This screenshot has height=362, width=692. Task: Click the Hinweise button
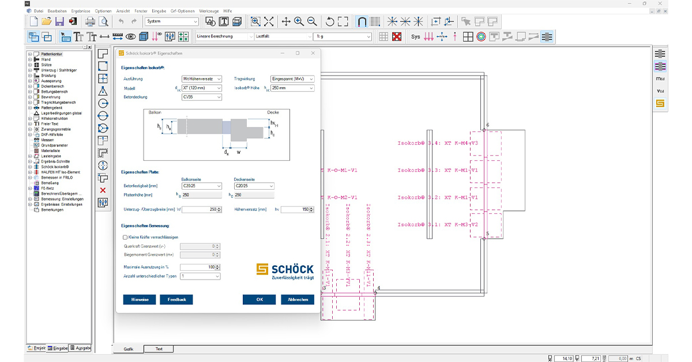[140, 300]
